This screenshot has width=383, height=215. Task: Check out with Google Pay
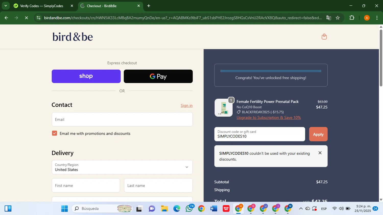[x=158, y=76]
